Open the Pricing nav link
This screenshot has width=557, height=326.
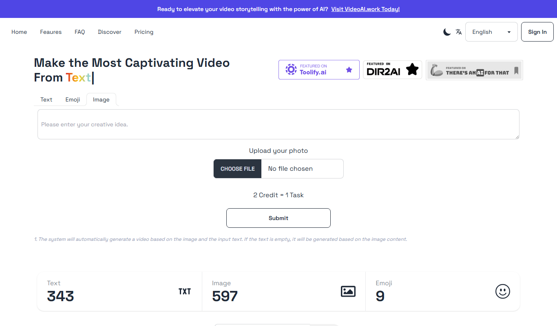click(144, 32)
